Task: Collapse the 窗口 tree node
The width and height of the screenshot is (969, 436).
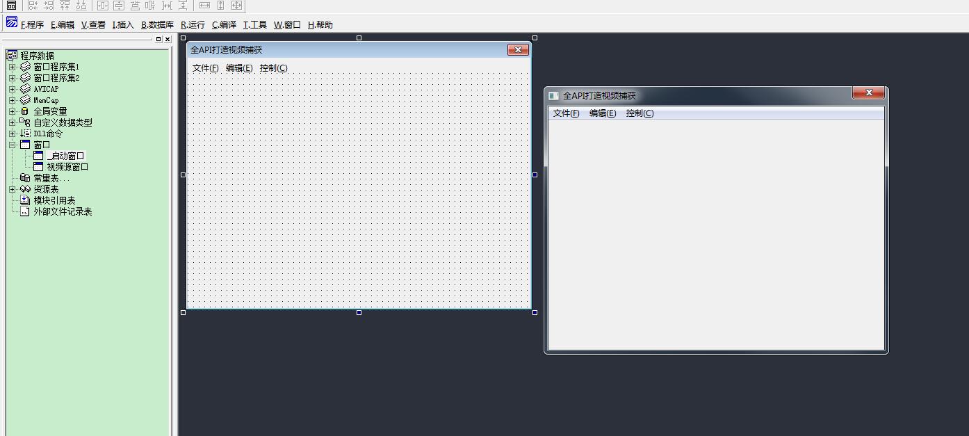Action: 12,145
